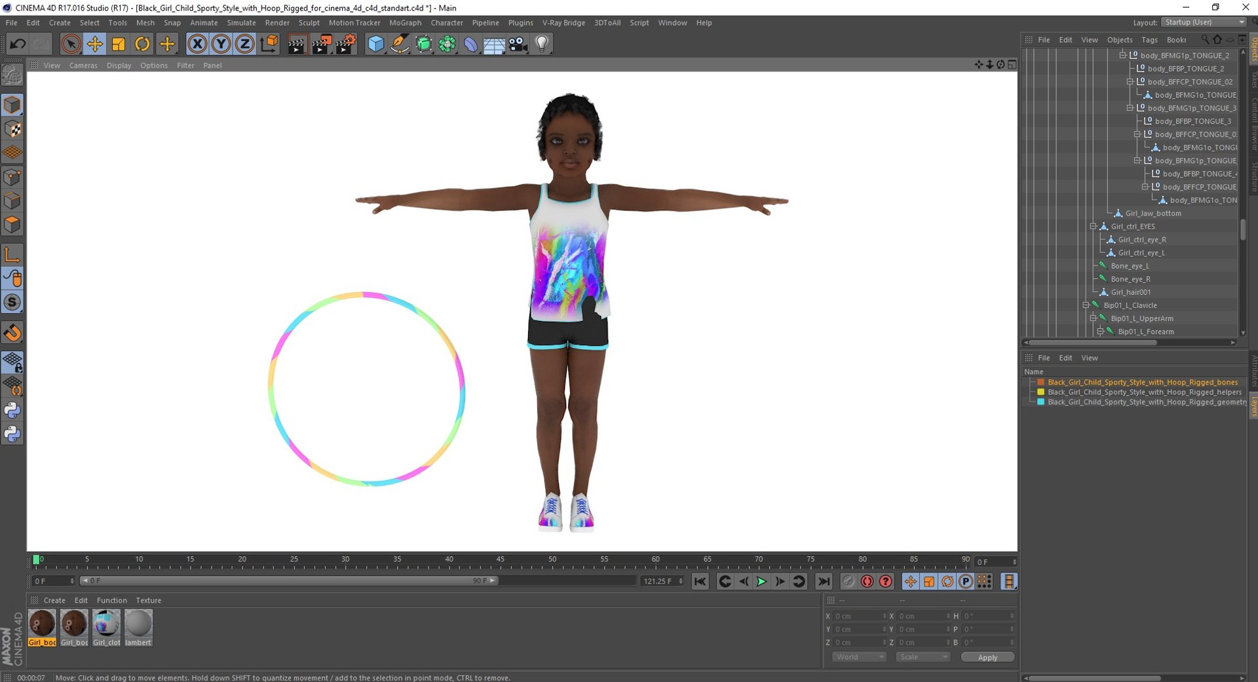Collapse body_BFMG1p_TONGUE_2 tree node

point(1122,55)
